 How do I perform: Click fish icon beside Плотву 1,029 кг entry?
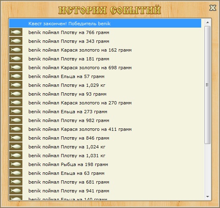(16, 85)
